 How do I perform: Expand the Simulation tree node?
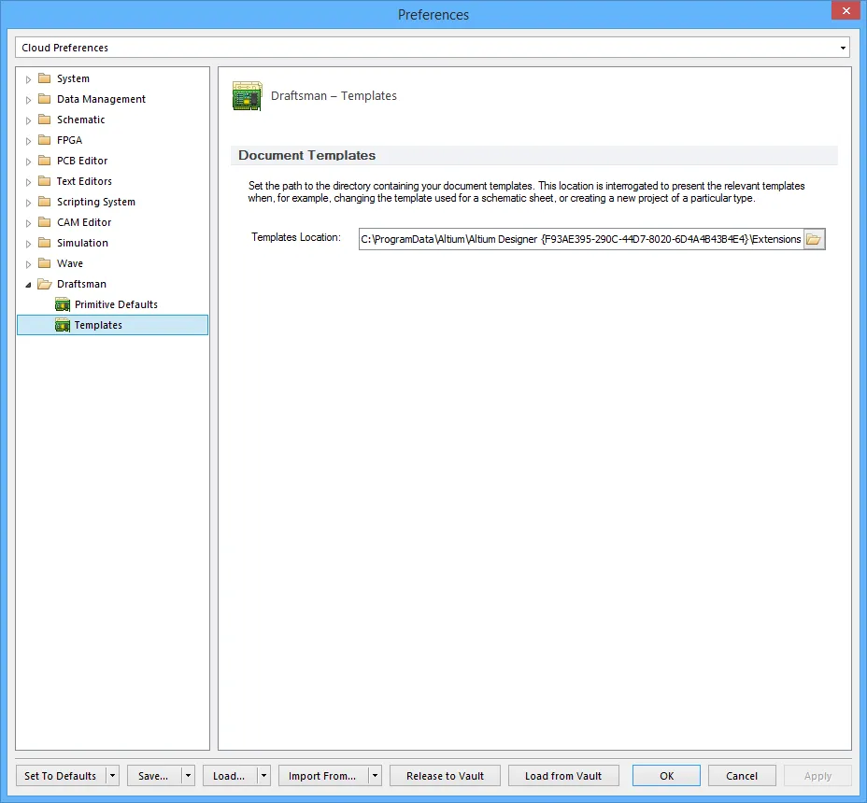click(28, 244)
